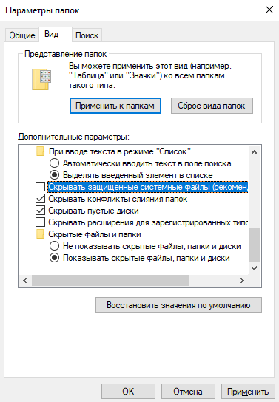
Task: Uncheck Скрывать пустые диски checkbox
Action: click(40, 211)
